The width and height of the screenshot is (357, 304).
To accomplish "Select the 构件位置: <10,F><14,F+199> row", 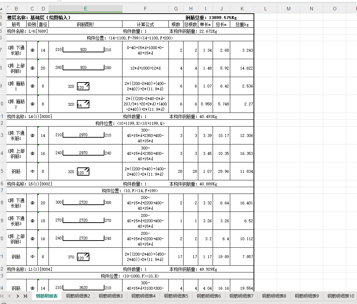I will [x=130, y=191].
